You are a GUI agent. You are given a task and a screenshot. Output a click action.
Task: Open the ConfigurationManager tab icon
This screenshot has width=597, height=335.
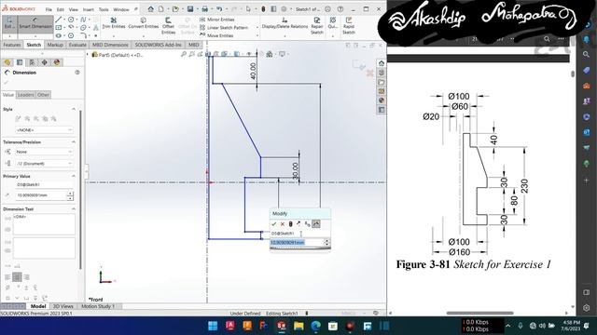tap(32, 62)
